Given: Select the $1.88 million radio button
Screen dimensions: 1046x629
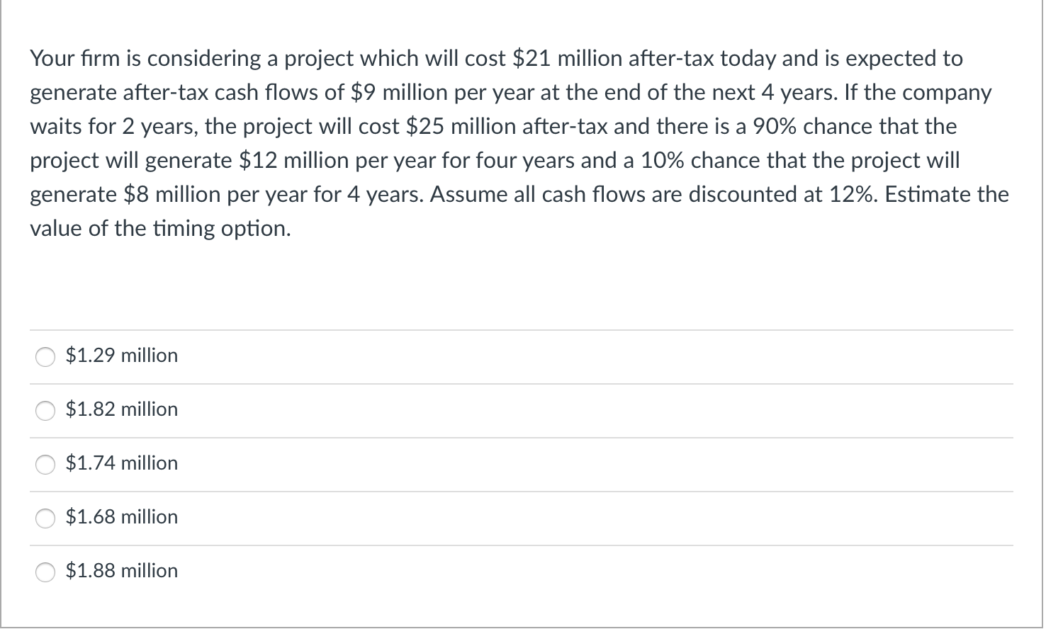Looking at the screenshot, I should click(45, 572).
